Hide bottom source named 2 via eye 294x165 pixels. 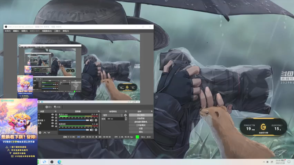[x=53, y=126]
